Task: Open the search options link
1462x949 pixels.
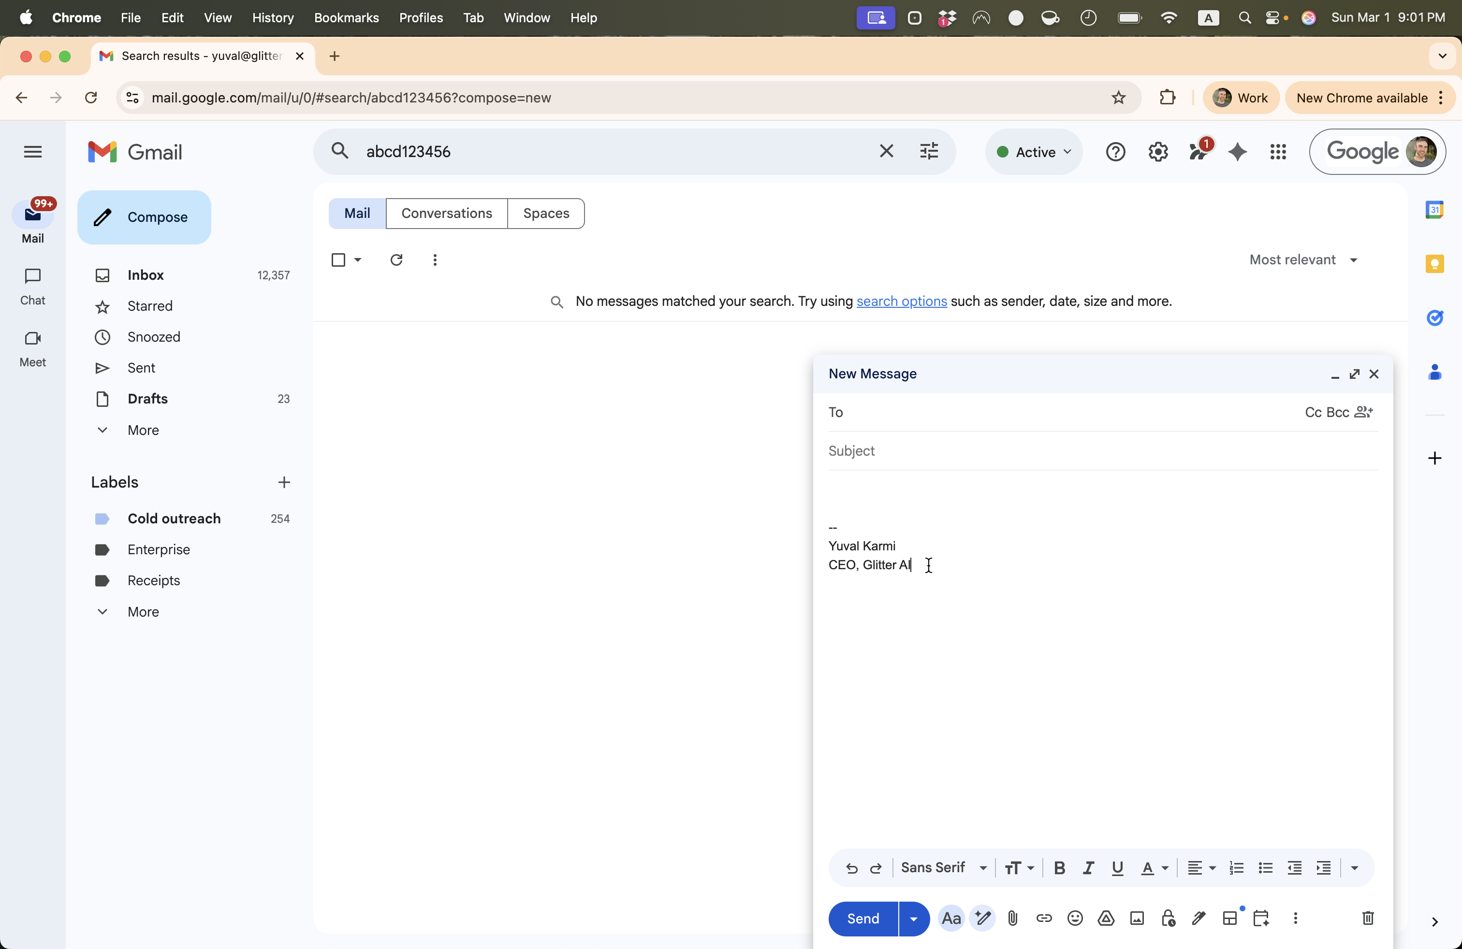Action: coord(901,302)
